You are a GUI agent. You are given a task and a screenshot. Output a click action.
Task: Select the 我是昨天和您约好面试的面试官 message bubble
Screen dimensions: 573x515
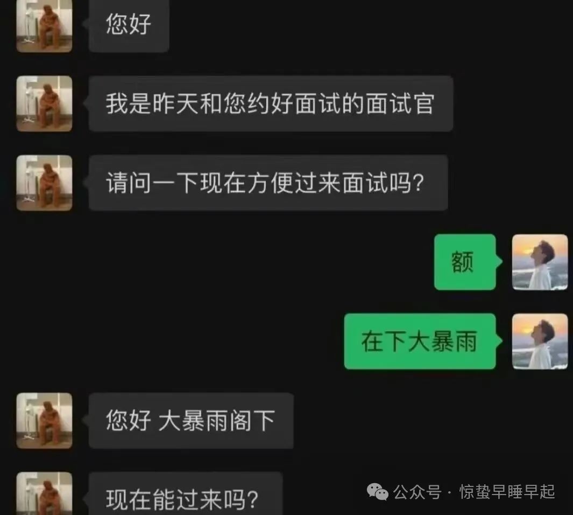coord(271,103)
